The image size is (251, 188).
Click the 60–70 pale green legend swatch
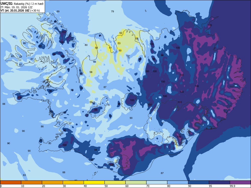tap(136, 182)
